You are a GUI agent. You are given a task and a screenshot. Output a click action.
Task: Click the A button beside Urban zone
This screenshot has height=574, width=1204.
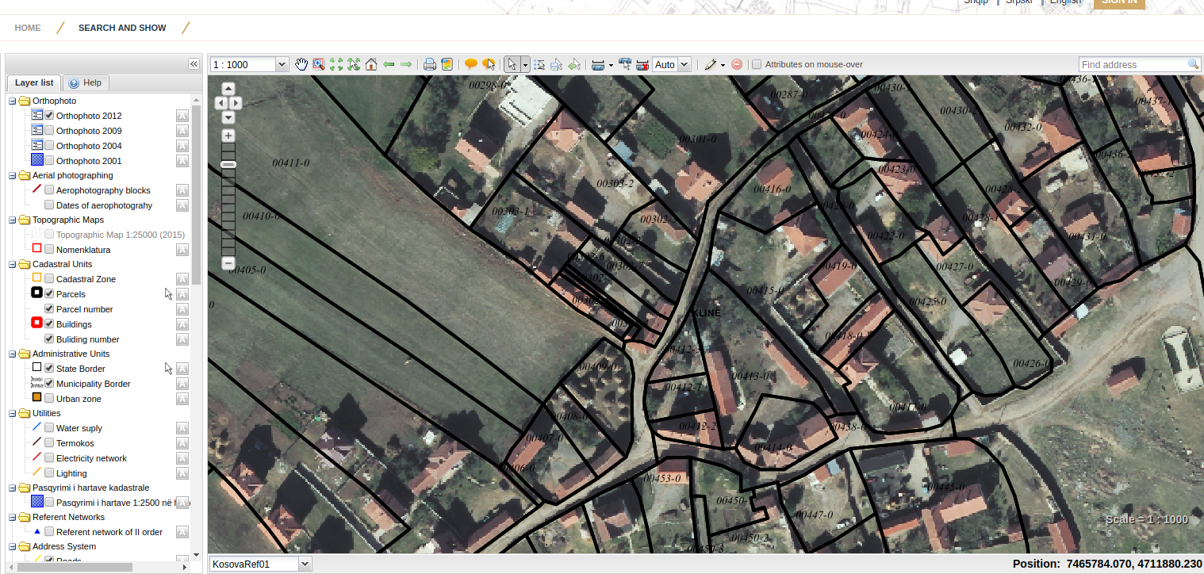tap(182, 399)
